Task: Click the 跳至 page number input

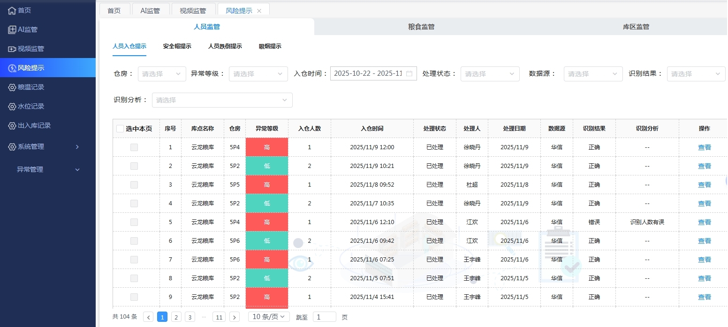Action: point(324,317)
